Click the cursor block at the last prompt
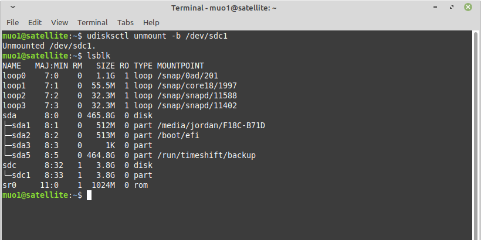The image size is (481, 240). point(89,195)
